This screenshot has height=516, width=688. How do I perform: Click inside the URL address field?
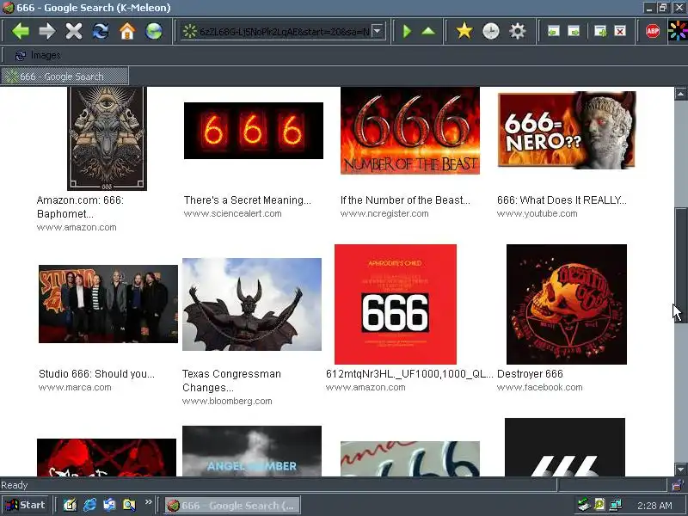[284, 31]
